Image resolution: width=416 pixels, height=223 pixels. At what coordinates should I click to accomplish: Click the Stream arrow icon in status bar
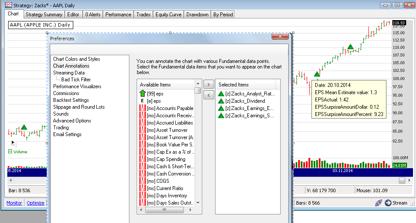pyautogui.click(x=388, y=203)
